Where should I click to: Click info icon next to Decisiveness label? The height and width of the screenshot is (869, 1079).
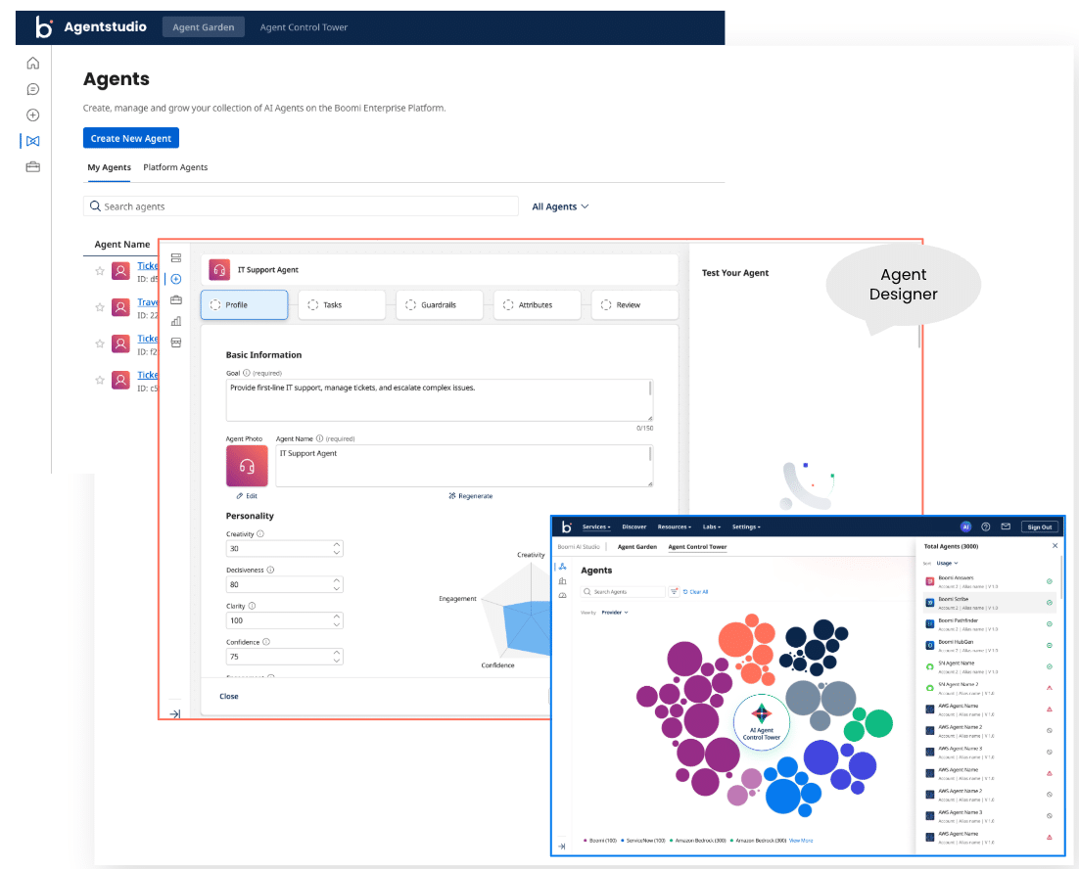pos(270,570)
